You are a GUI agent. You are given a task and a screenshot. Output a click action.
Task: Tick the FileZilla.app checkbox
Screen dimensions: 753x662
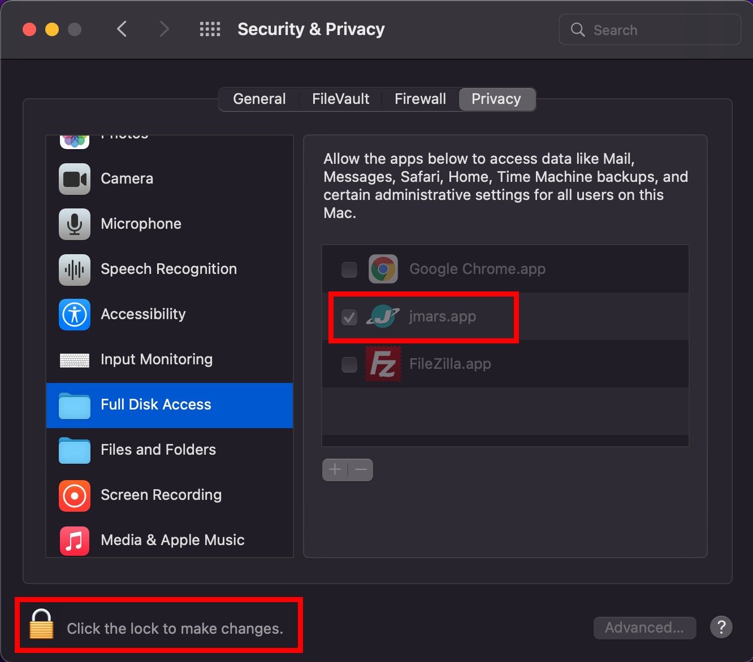click(349, 364)
